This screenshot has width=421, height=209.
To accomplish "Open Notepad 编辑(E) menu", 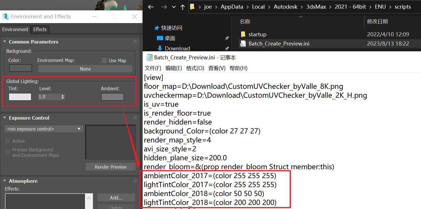I will [174, 68].
